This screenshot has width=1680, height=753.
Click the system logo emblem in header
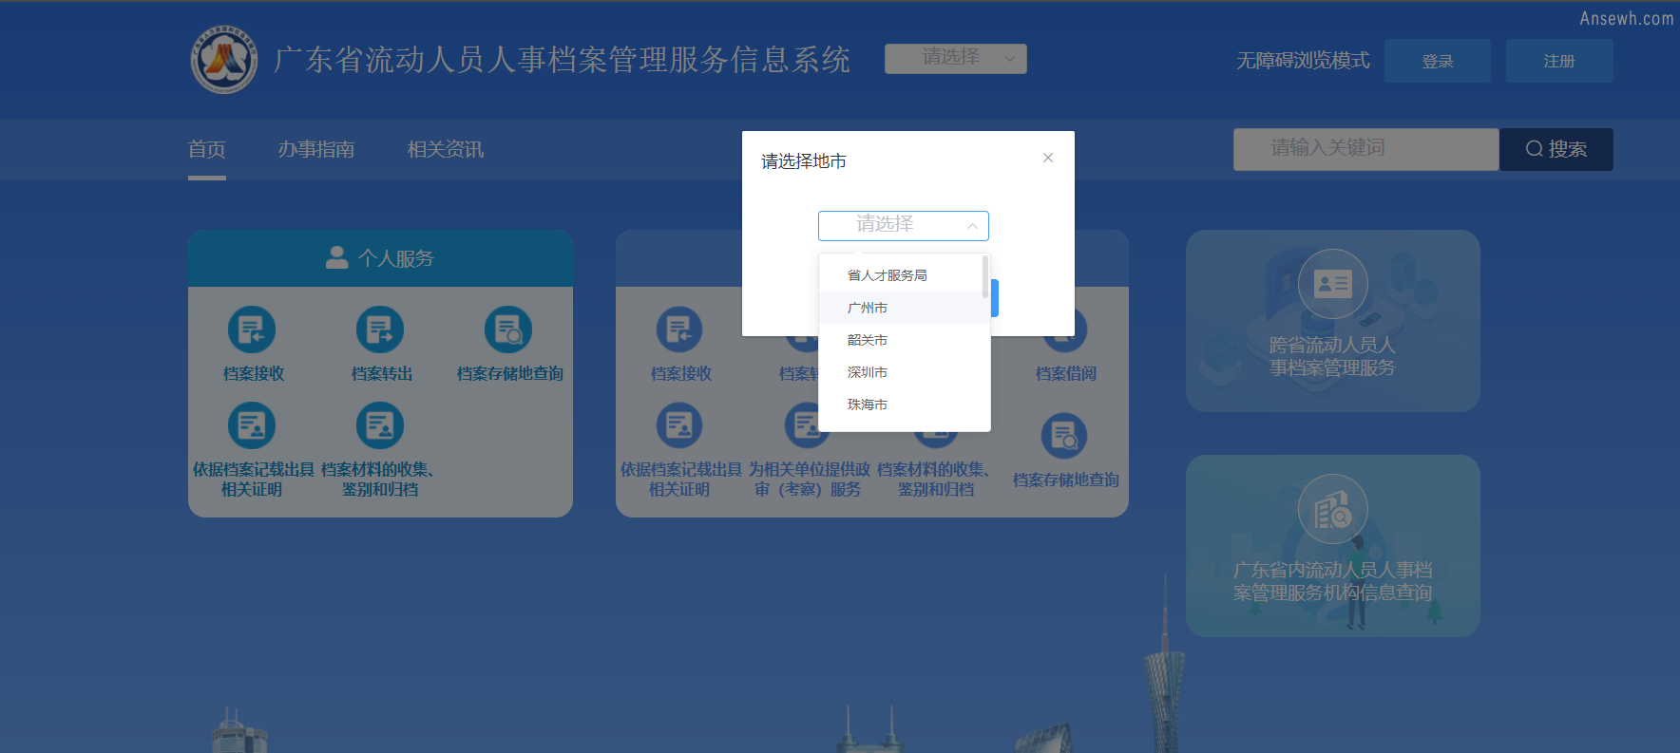pyautogui.click(x=224, y=60)
